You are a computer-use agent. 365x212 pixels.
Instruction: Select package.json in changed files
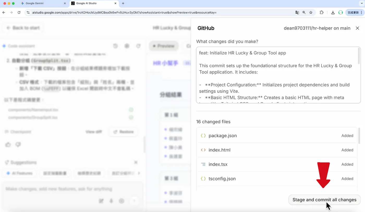[277, 136]
